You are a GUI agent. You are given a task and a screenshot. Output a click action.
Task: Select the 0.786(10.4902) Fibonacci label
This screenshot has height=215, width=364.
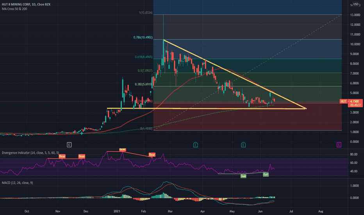tap(143, 37)
